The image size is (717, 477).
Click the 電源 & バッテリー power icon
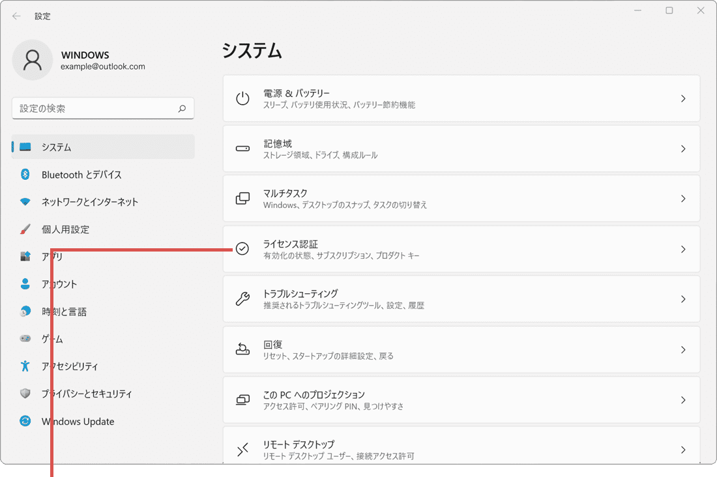coord(242,98)
